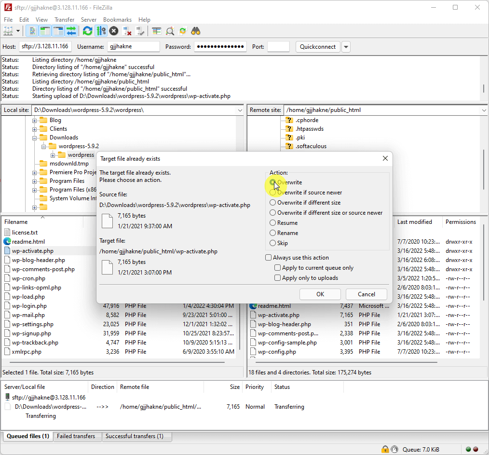Screen dimensions: 489x455
Task: Click the speed limits indicator icon in status bar
Action: coord(394,449)
